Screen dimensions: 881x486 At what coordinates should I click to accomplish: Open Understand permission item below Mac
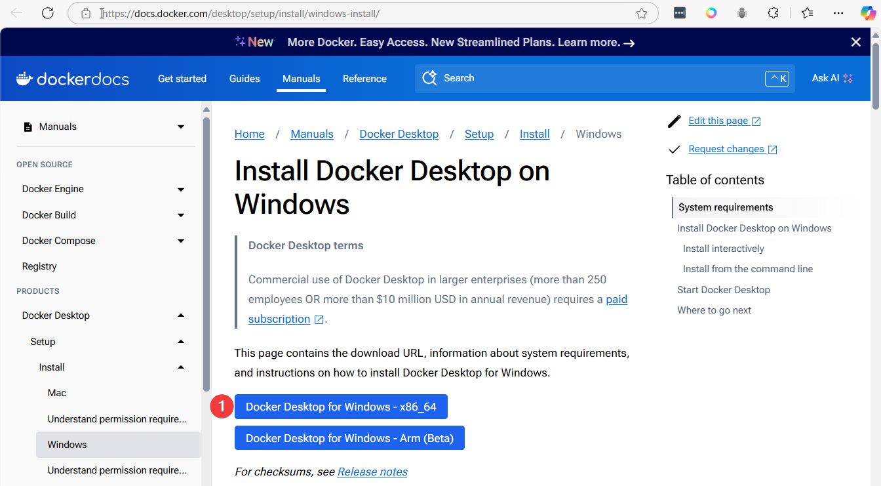point(117,419)
